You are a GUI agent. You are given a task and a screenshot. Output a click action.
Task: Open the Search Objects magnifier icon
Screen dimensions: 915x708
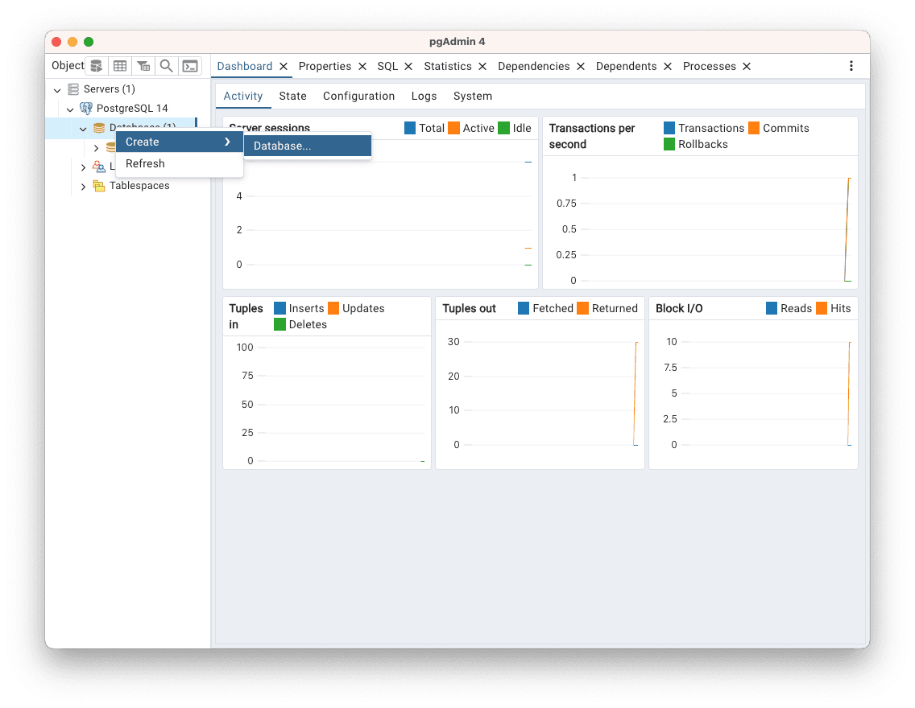coord(166,66)
